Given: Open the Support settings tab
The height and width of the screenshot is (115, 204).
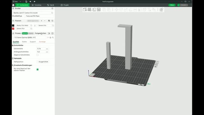Looking at the screenshot, I should [x=33, y=42].
